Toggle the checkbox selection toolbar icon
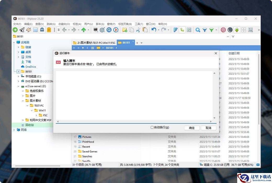 (x=189, y=30)
